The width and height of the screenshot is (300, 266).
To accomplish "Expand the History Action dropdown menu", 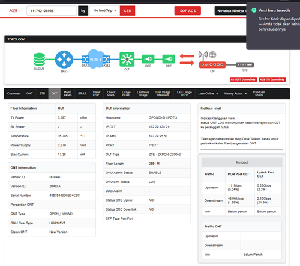I will point(235,94).
